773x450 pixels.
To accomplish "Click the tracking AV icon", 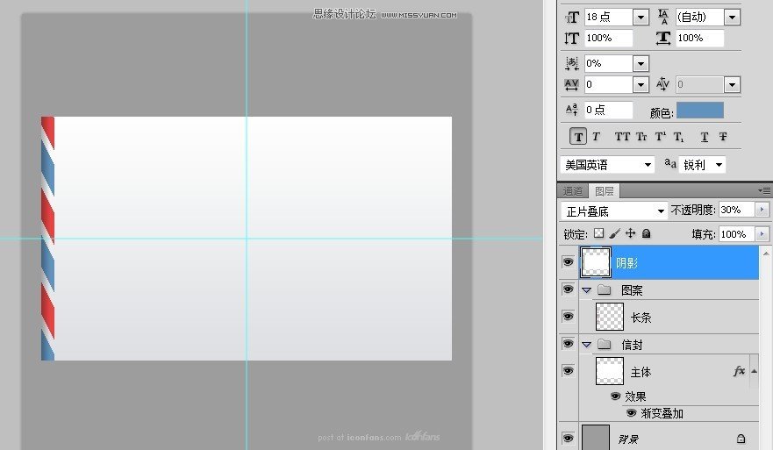I will [x=571, y=85].
